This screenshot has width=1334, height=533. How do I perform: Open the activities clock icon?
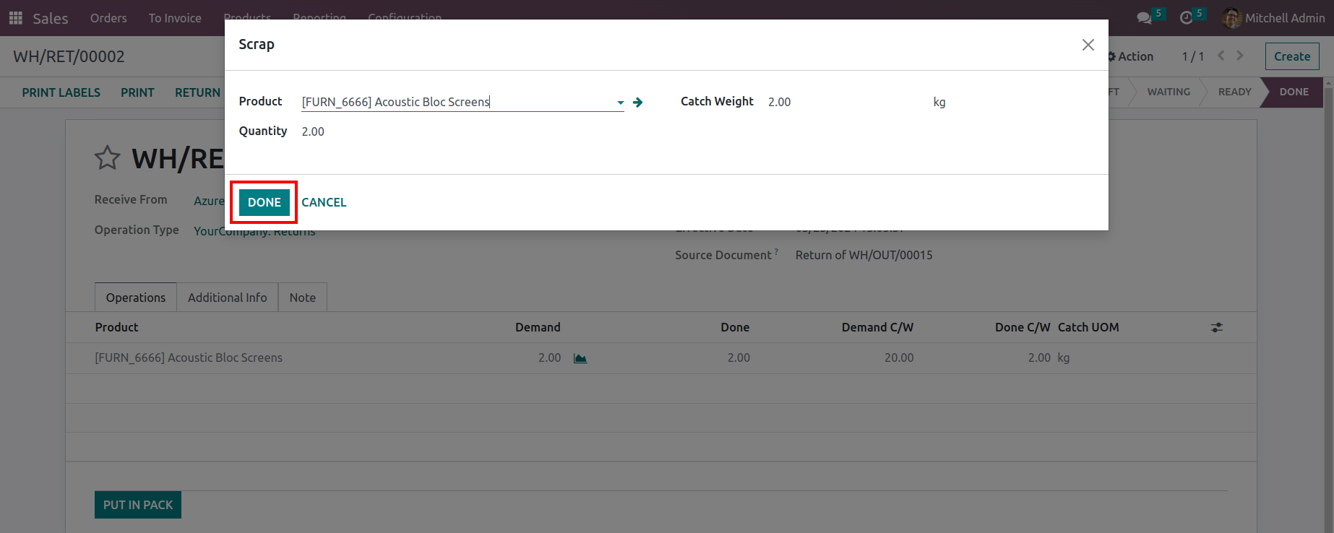coord(1186,18)
